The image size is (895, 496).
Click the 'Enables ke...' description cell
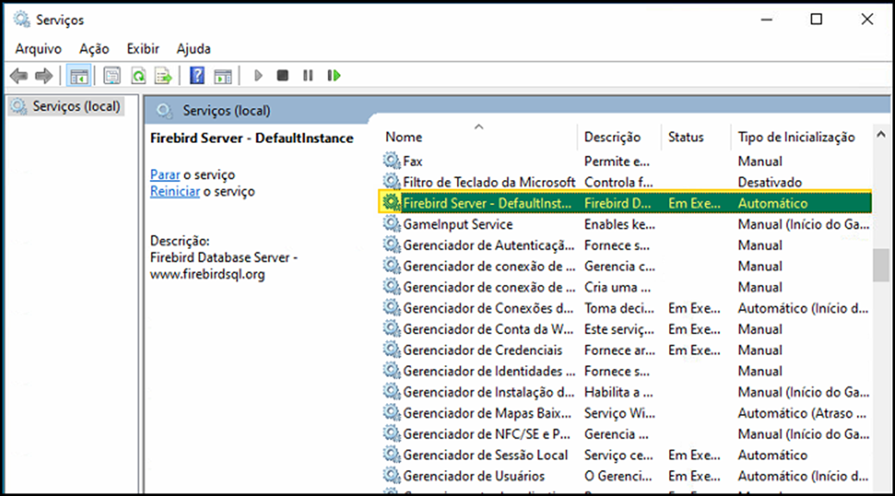point(619,225)
